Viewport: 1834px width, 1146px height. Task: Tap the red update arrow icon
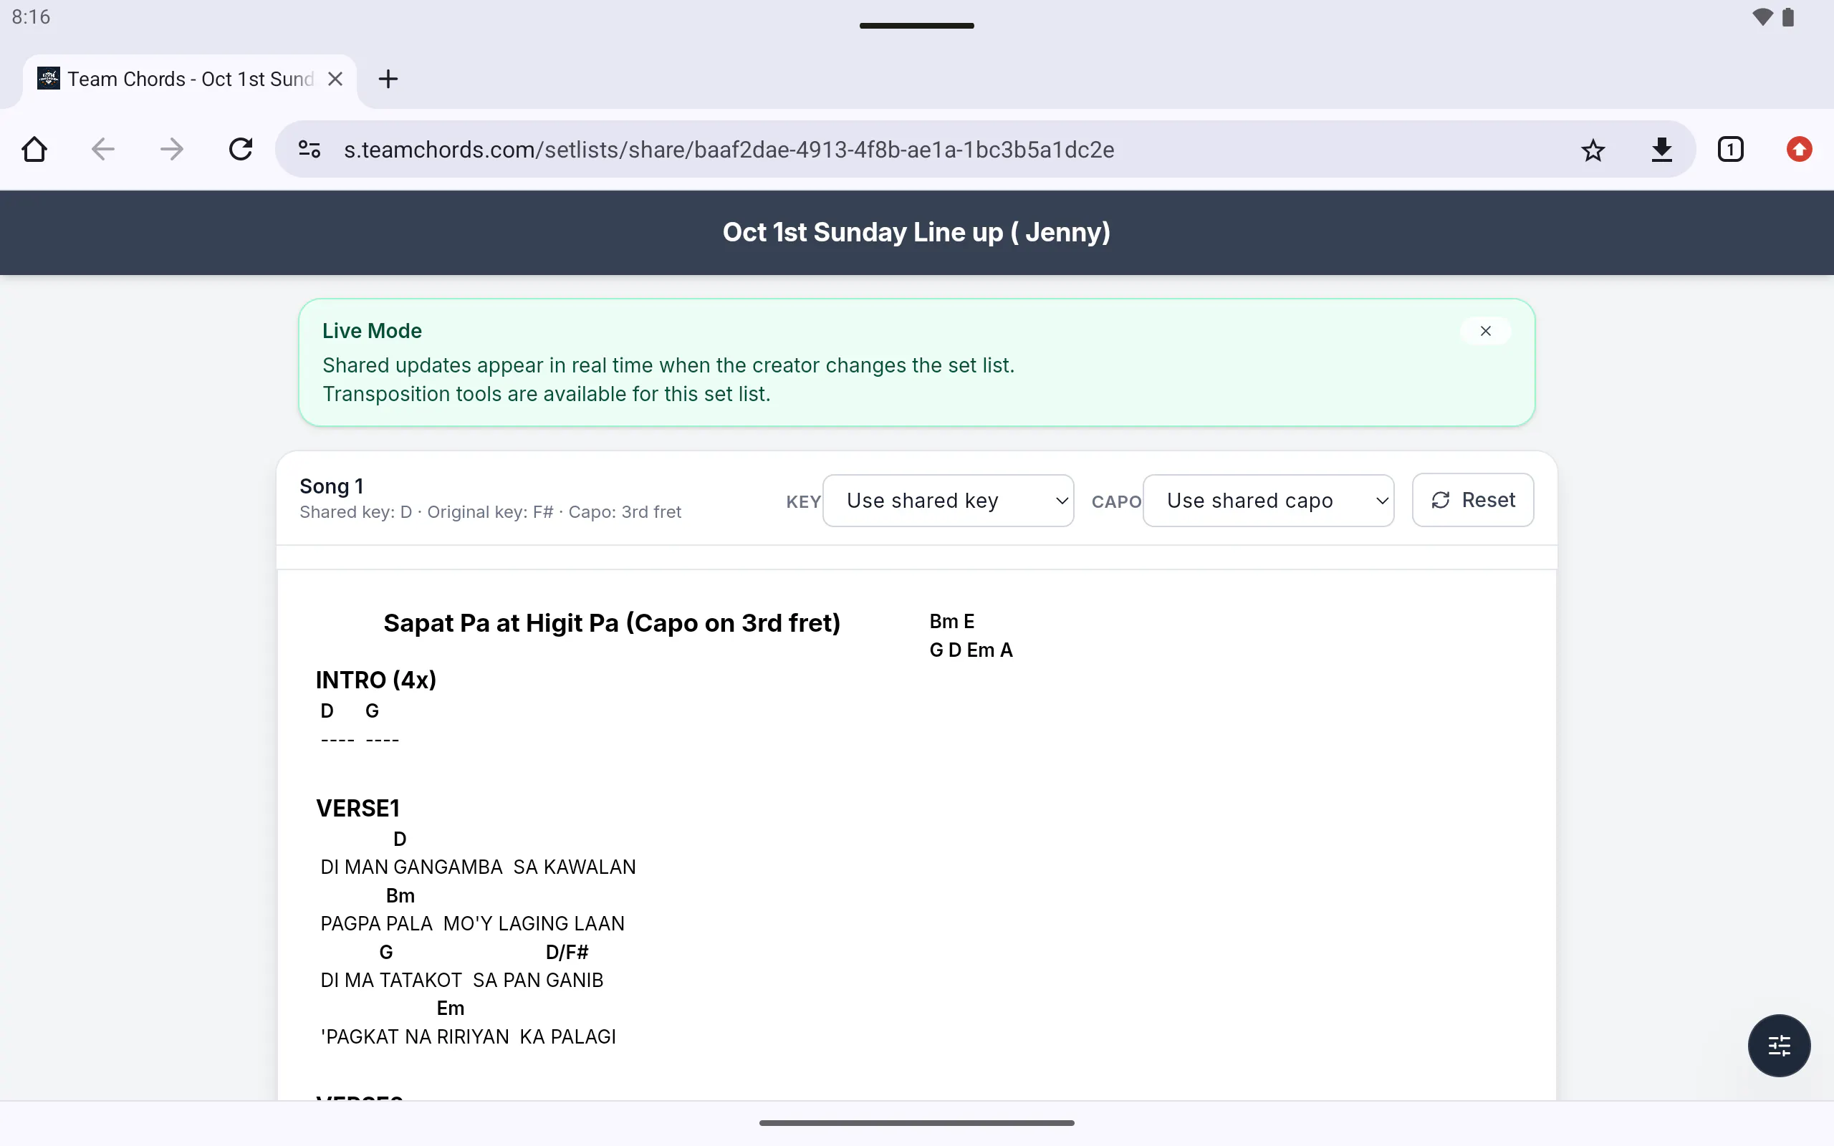pos(1799,149)
